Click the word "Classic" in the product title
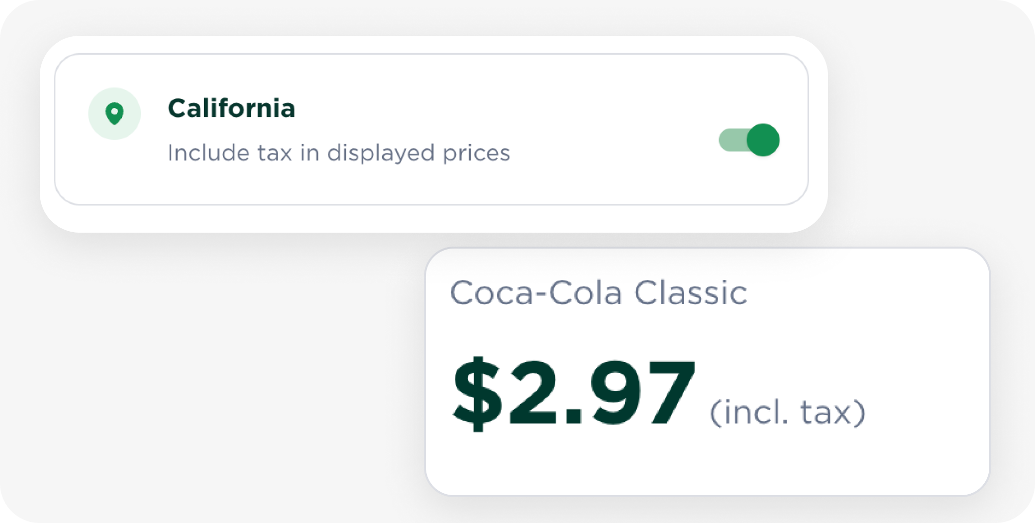Viewport: 1035px width, 523px height. [x=690, y=292]
